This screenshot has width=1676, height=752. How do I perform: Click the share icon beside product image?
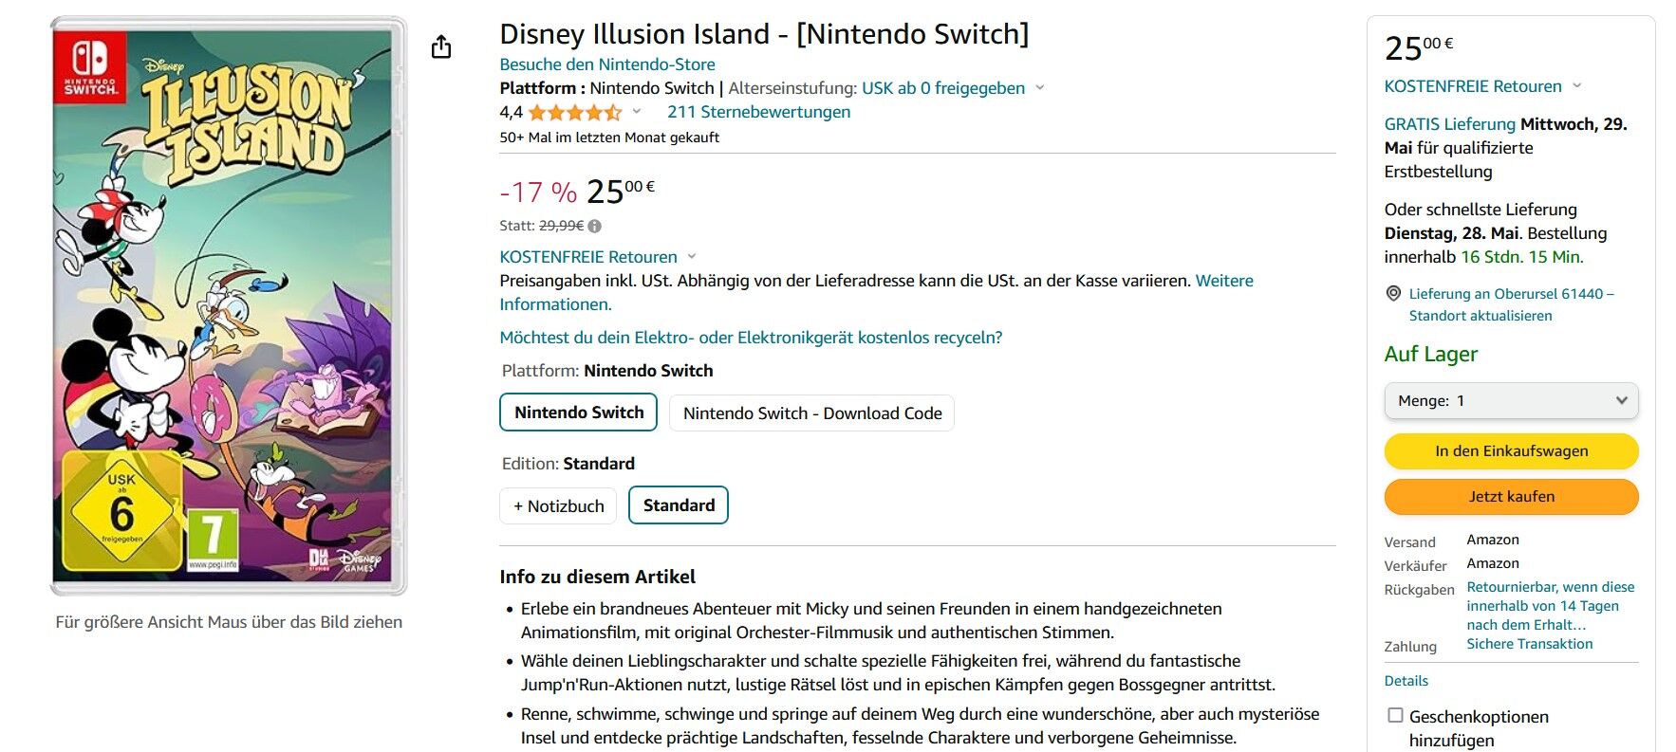tap(441, 46)
